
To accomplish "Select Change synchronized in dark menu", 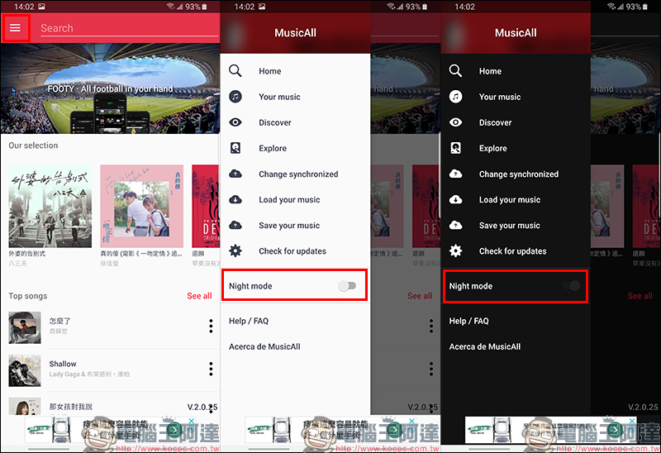I will [519, 174].
